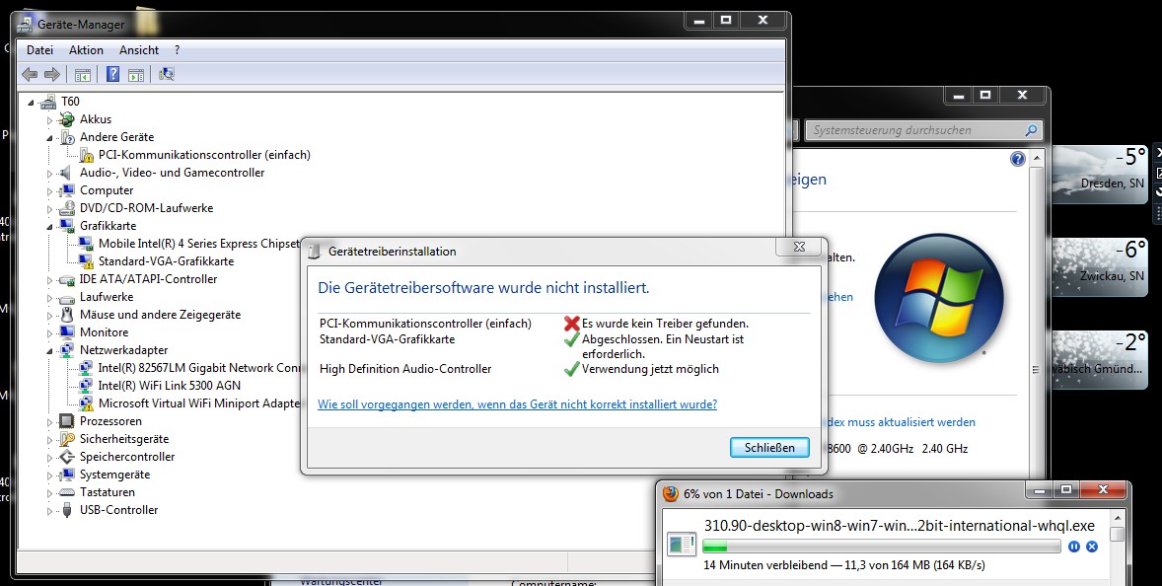The height and width of the screenshot is (586, 1162).
Task: Scan for hardware changes toolbar icon
Action: (x=167, y=74)
